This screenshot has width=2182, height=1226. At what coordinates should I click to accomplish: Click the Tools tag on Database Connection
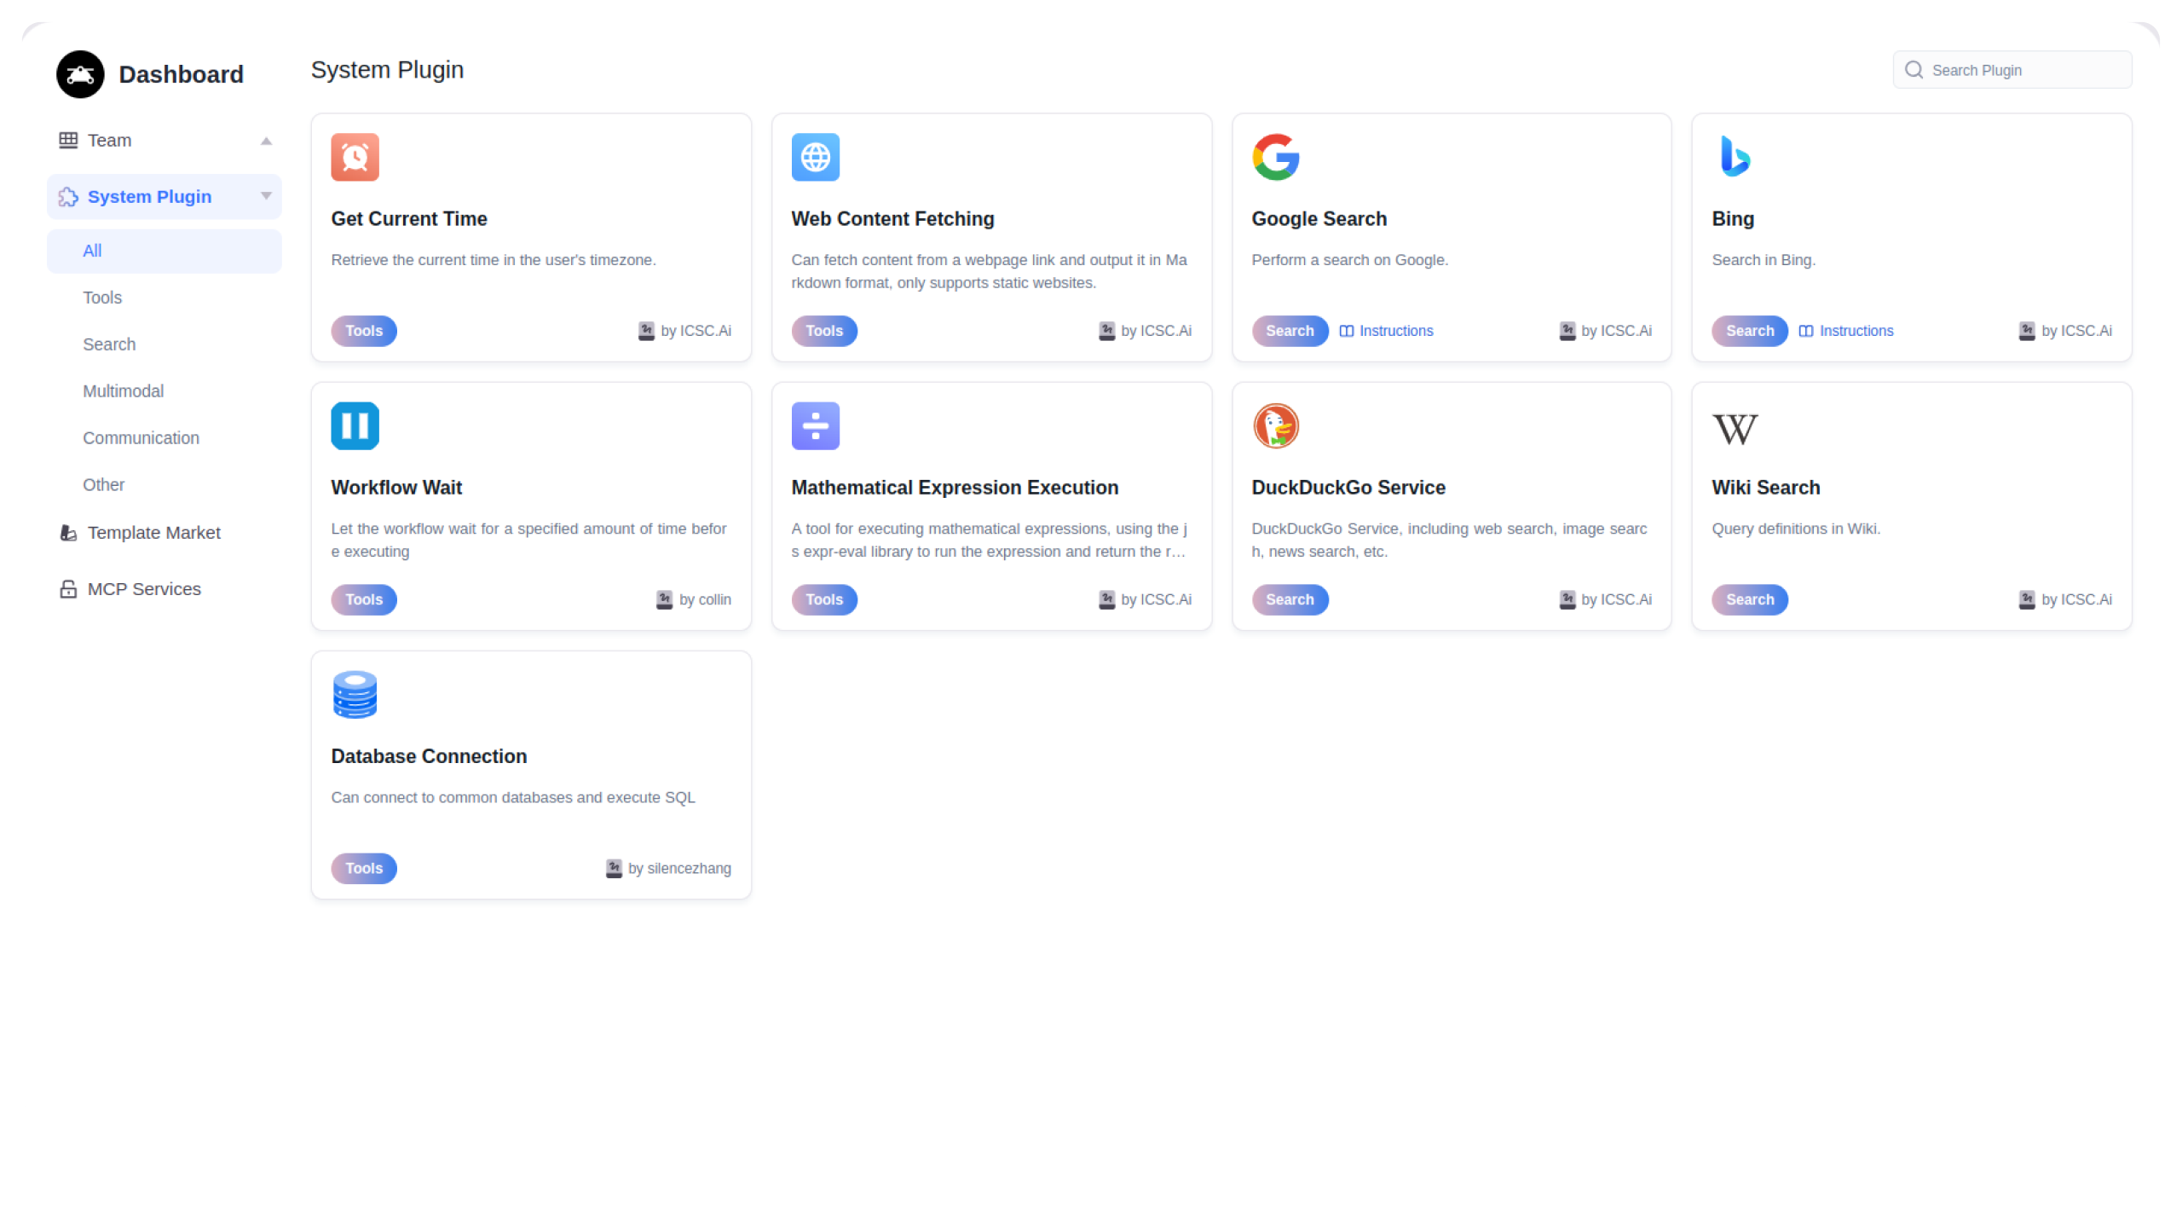(364, 868)
